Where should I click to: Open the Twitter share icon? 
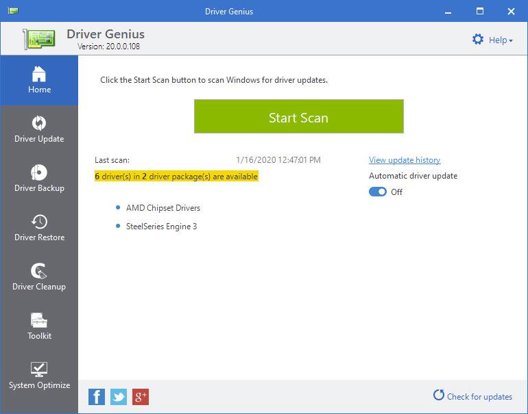click(x=119, y=396)
